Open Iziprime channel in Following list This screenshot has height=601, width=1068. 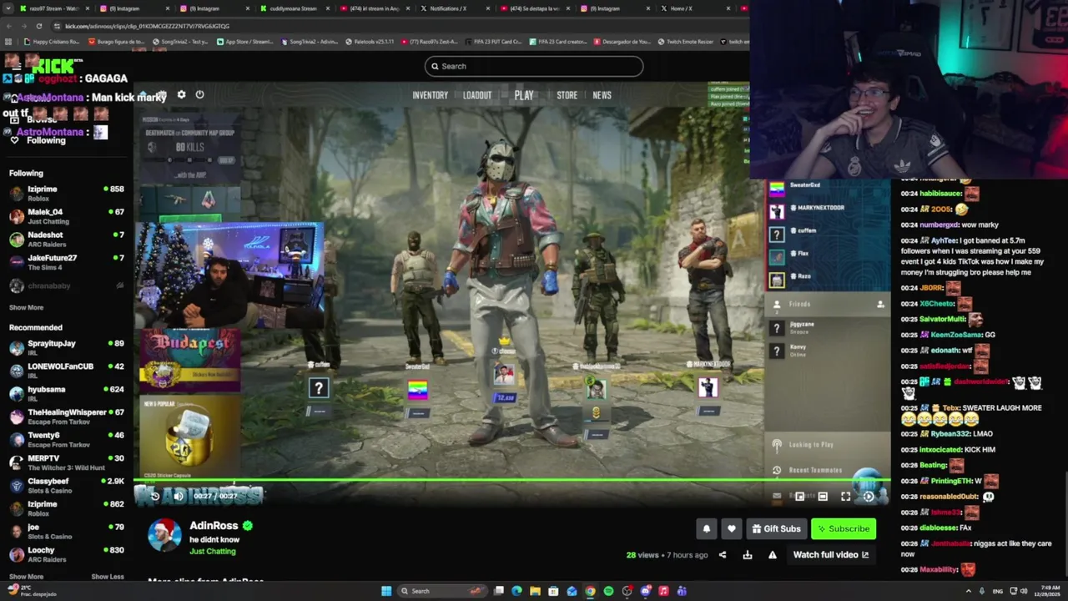pyautogui.click(x=67, y=193)
